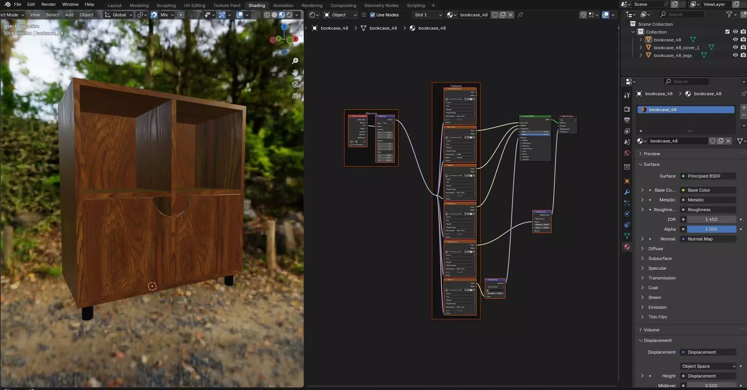Click the viewport zoom magnifier icon

pos(295,61)
